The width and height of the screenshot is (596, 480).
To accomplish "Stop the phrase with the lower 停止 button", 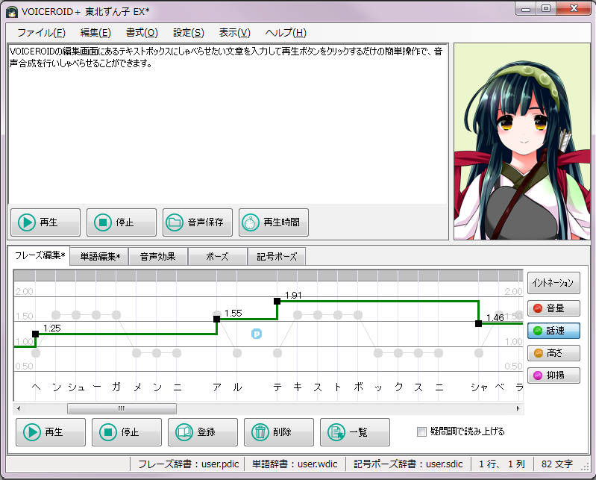I will 127,432.
